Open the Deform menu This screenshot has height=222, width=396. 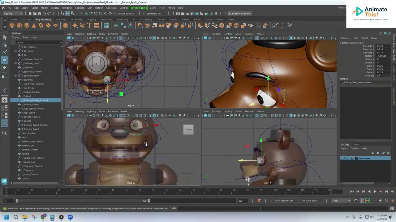(x=99, y=8)
